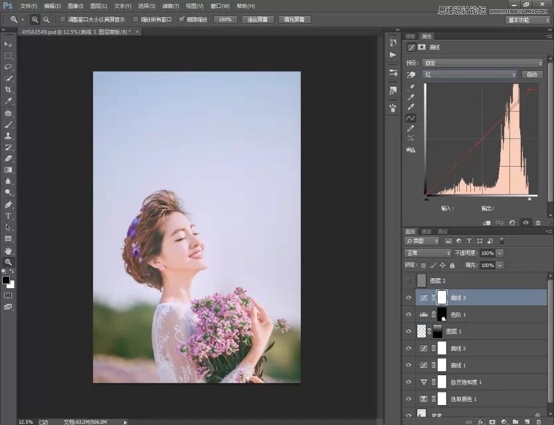Select the curve point editing tool in Properties
554x425 pixels.
coord(411,118)
